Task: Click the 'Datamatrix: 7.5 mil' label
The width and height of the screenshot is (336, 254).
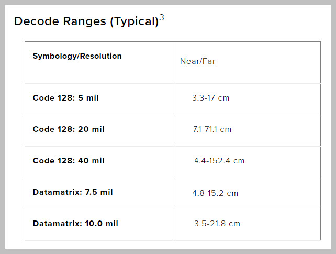Action: (73, 192)
